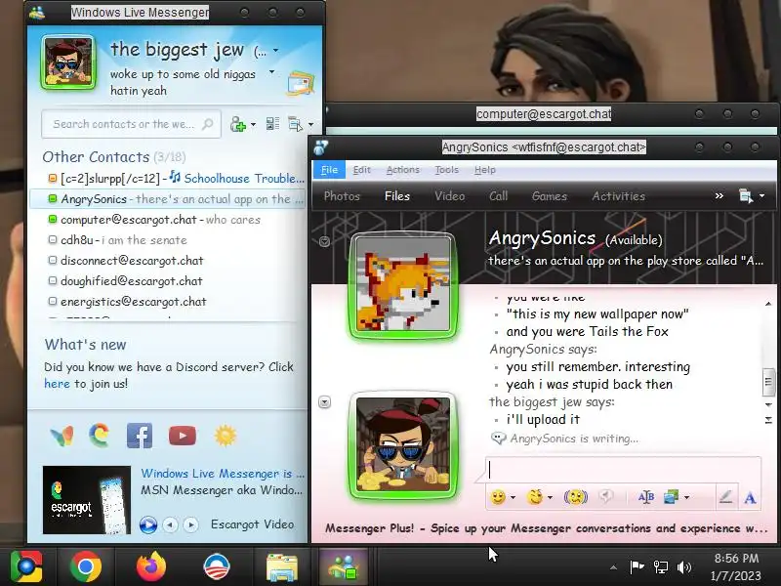This screenshot has width=781, height=586.
Task: Open the 'Windows Live Messenger is...' video link
Action: (x=223, y=474)
